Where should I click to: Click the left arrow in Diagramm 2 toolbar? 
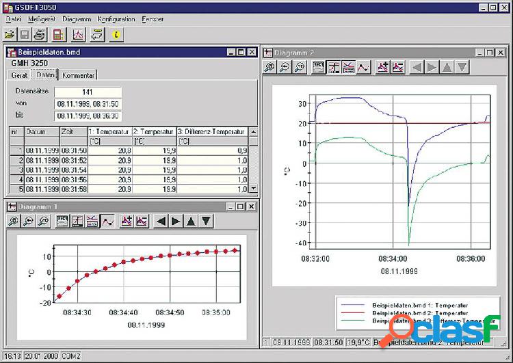417,68
